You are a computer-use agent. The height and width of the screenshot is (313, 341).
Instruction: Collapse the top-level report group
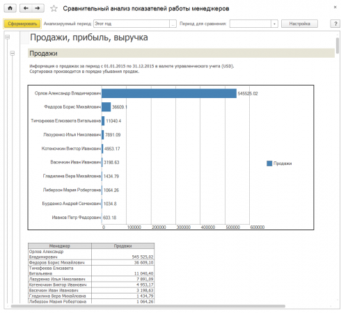[x=8, y=37]
